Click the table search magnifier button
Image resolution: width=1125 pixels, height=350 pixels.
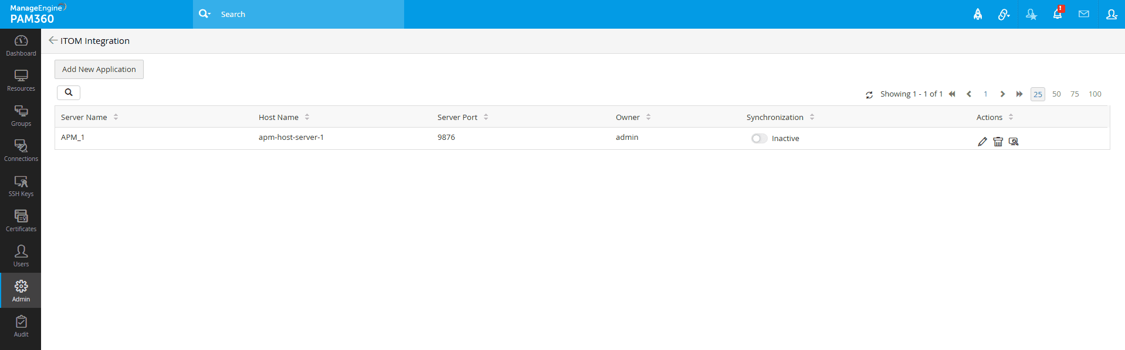69,92
